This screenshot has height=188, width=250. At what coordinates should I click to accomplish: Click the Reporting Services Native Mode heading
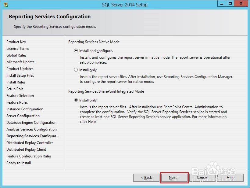pos(94,42)
